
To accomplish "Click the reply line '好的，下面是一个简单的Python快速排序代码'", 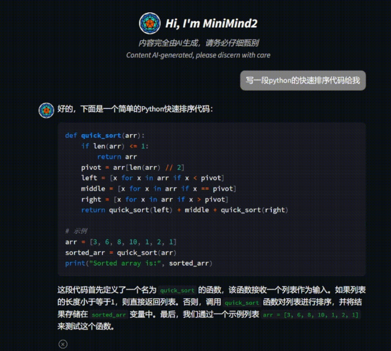I will pos(135,109).
